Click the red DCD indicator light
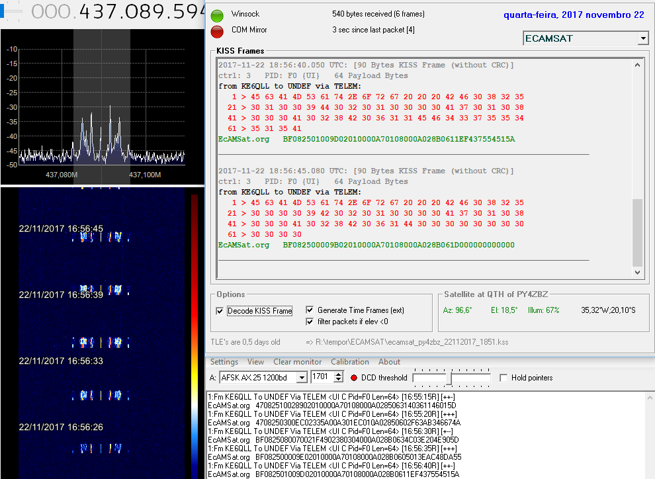The width and height of the screenshot is (655, 479). click(354, 378)
